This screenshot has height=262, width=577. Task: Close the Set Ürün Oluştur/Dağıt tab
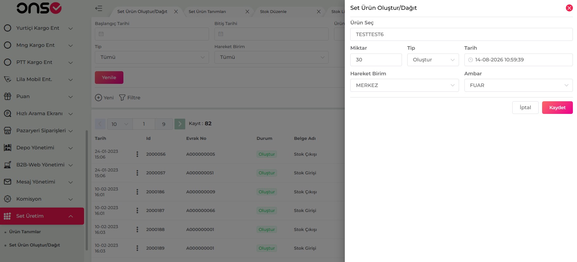(176, 11)
